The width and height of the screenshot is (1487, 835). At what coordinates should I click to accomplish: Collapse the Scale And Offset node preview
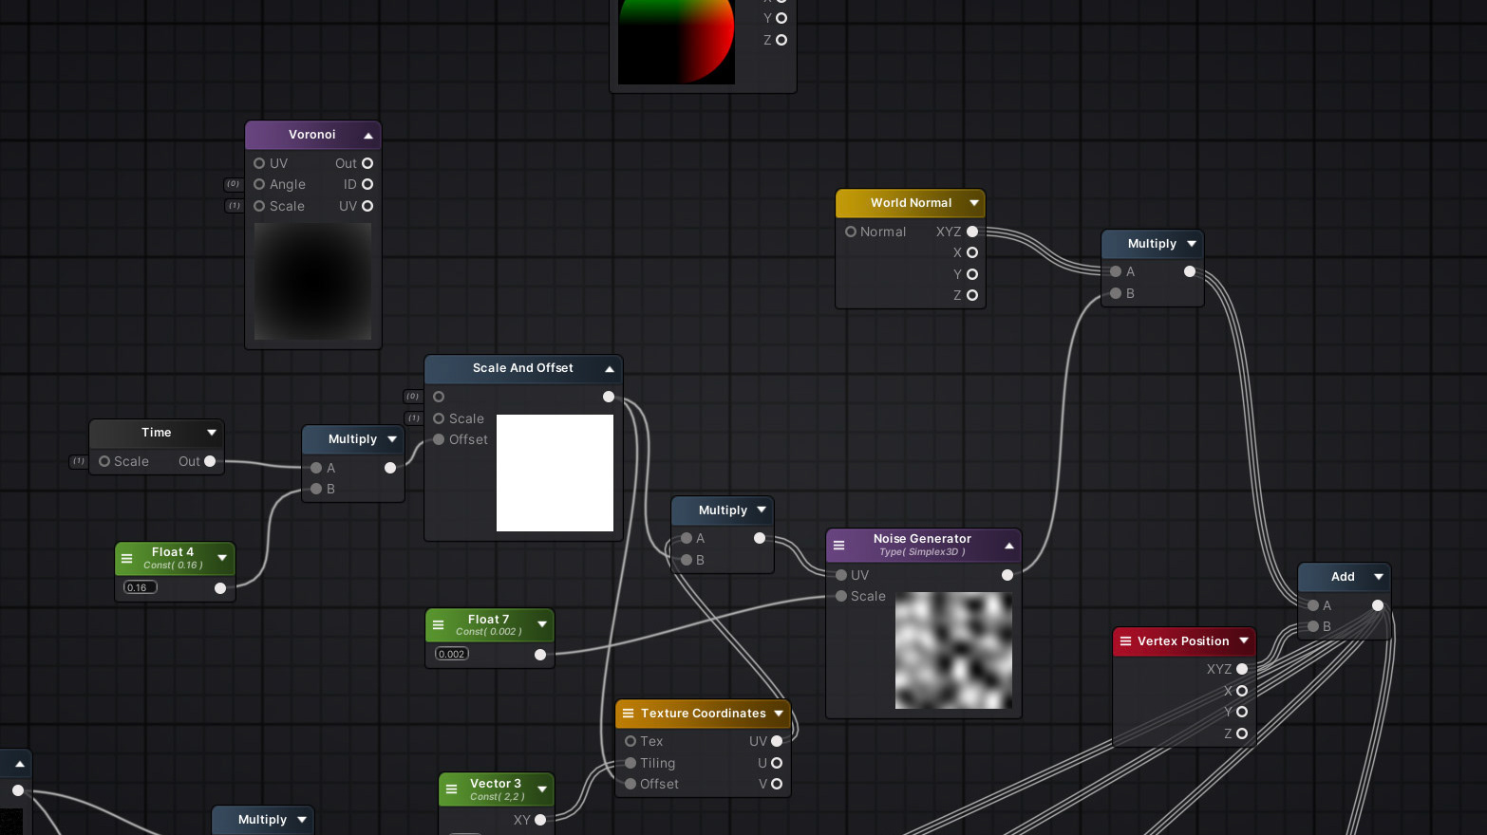[x=610, y=369]
